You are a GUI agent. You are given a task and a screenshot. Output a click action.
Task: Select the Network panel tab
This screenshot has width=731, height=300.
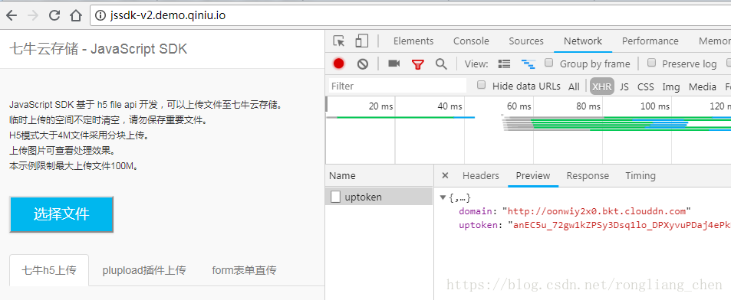583,41
